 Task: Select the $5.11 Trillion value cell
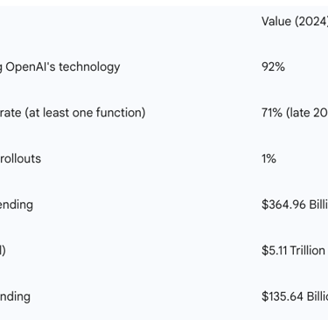click(x=293, y=250)
